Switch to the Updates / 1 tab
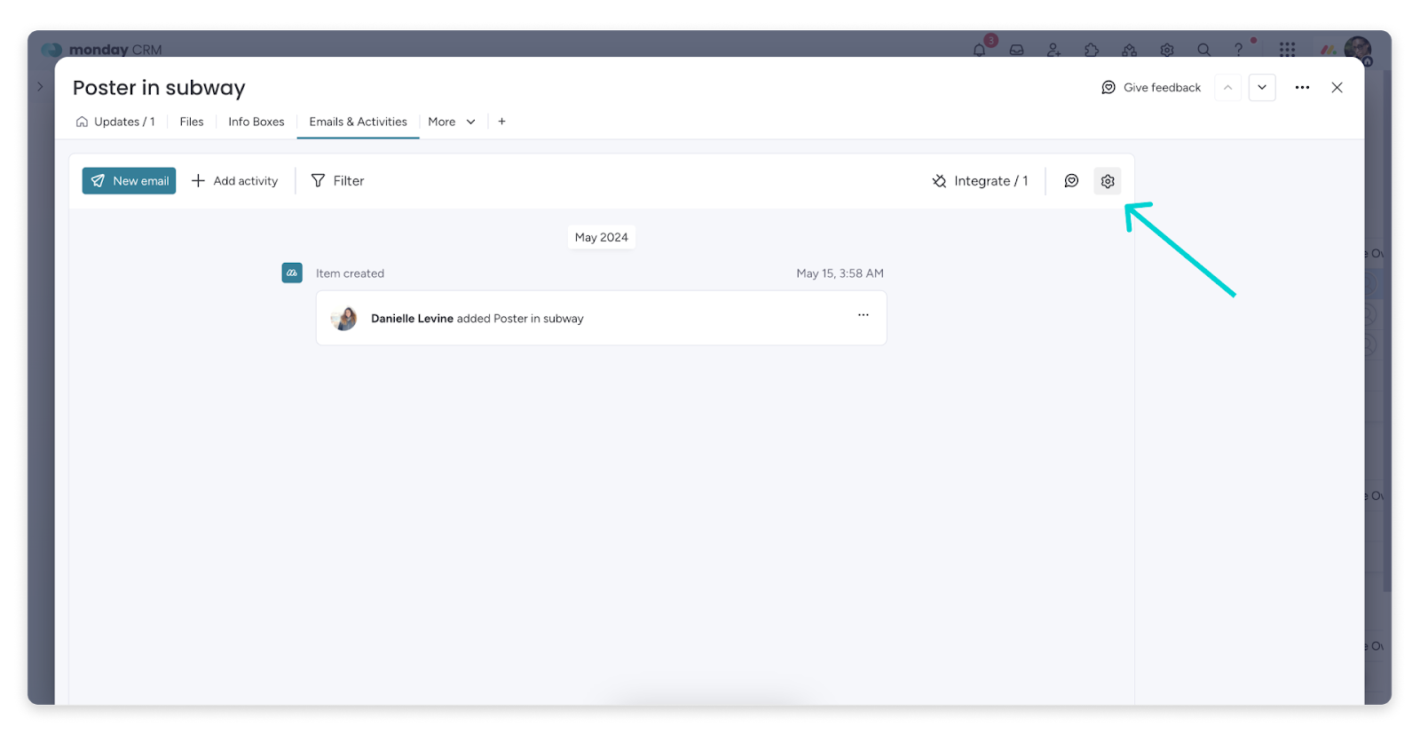 [116, 122]
